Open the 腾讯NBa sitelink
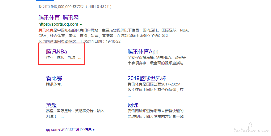271x136 pixels. [56, 52]
